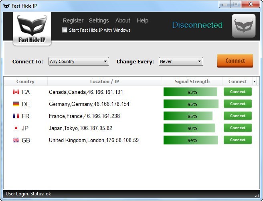The height and width of the screenshot is (201, 263).
Task: Click the orange Connect button
Action: [235, 61]
